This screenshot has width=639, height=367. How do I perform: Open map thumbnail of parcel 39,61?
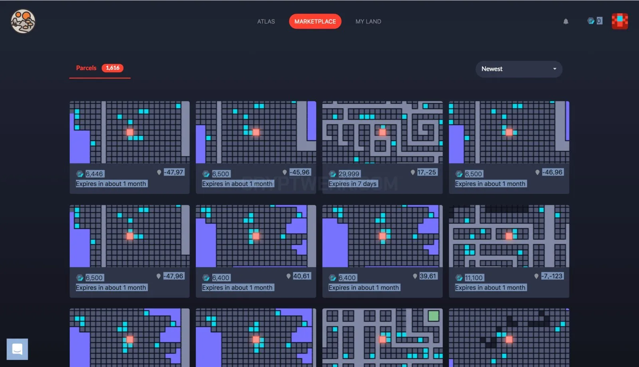coord(383,236)
